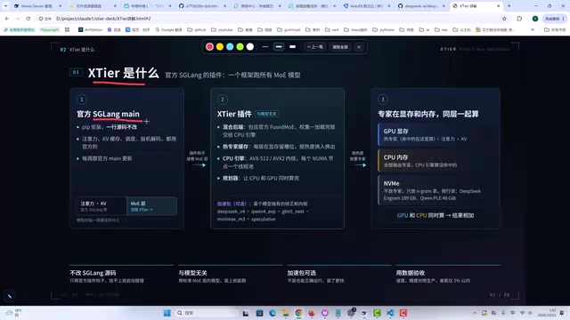This screenshot has width=570, height=320.
Task: Select the yellow pen color
Action: coord(220,47)
